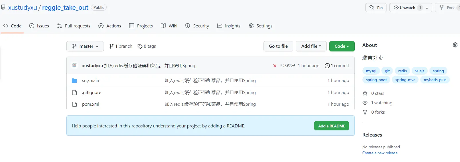Switch to the Code tab

(12, 26)
